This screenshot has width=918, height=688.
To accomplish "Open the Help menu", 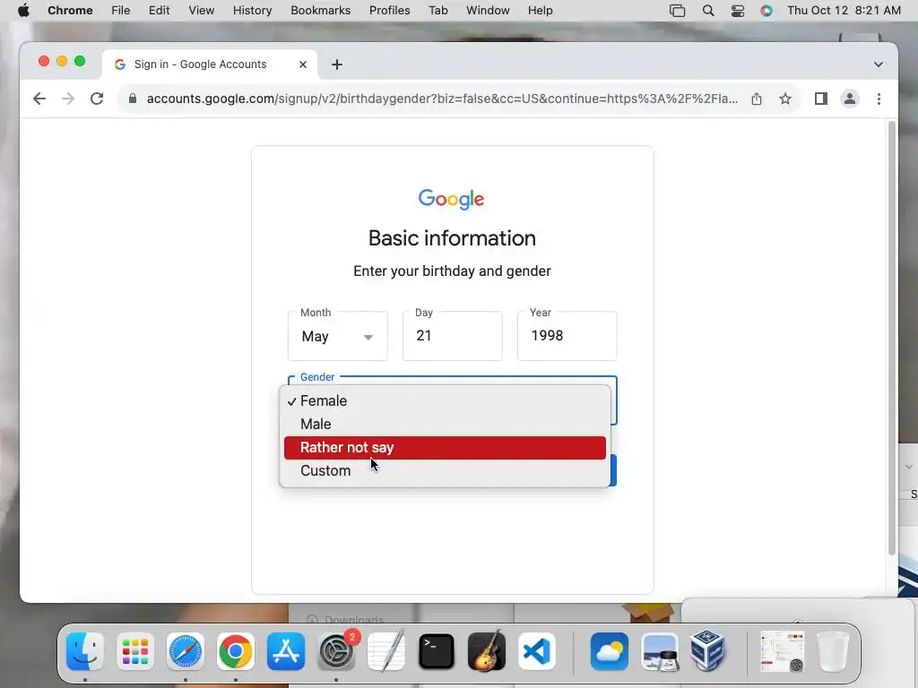I will pyautogui.click(x=540, y=11).
